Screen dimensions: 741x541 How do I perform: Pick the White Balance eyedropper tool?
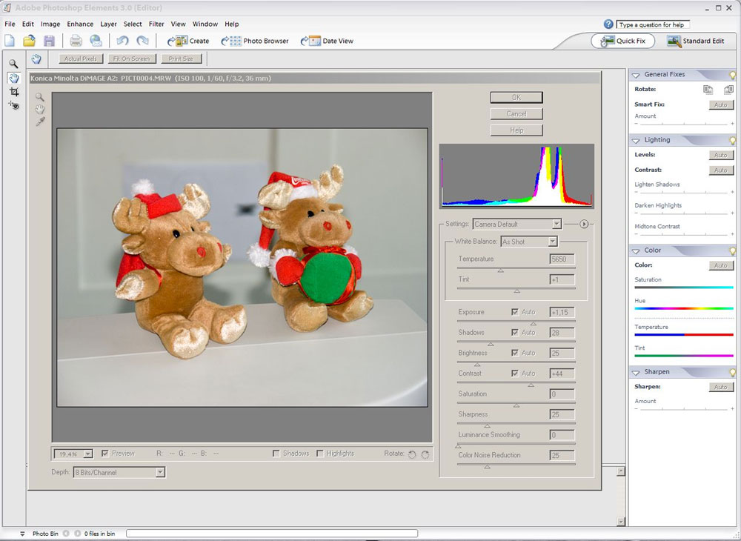40,122
